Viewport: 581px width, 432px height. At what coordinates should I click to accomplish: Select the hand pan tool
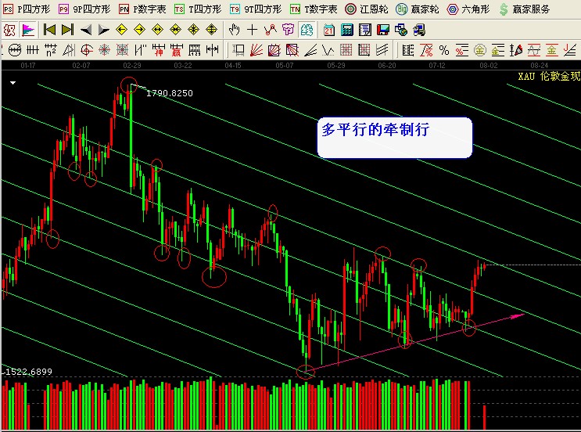[234, 31]
